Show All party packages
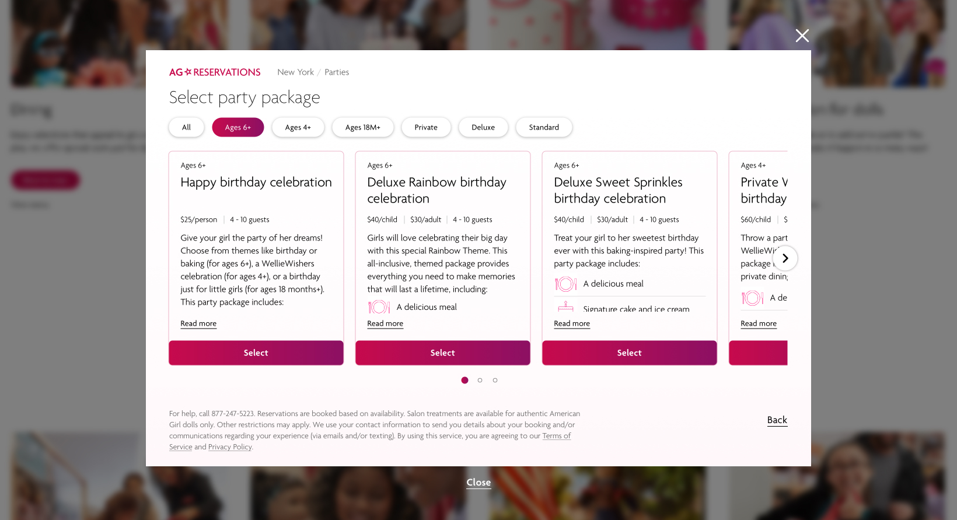The image size is (957, 520). tap(186, 127)
